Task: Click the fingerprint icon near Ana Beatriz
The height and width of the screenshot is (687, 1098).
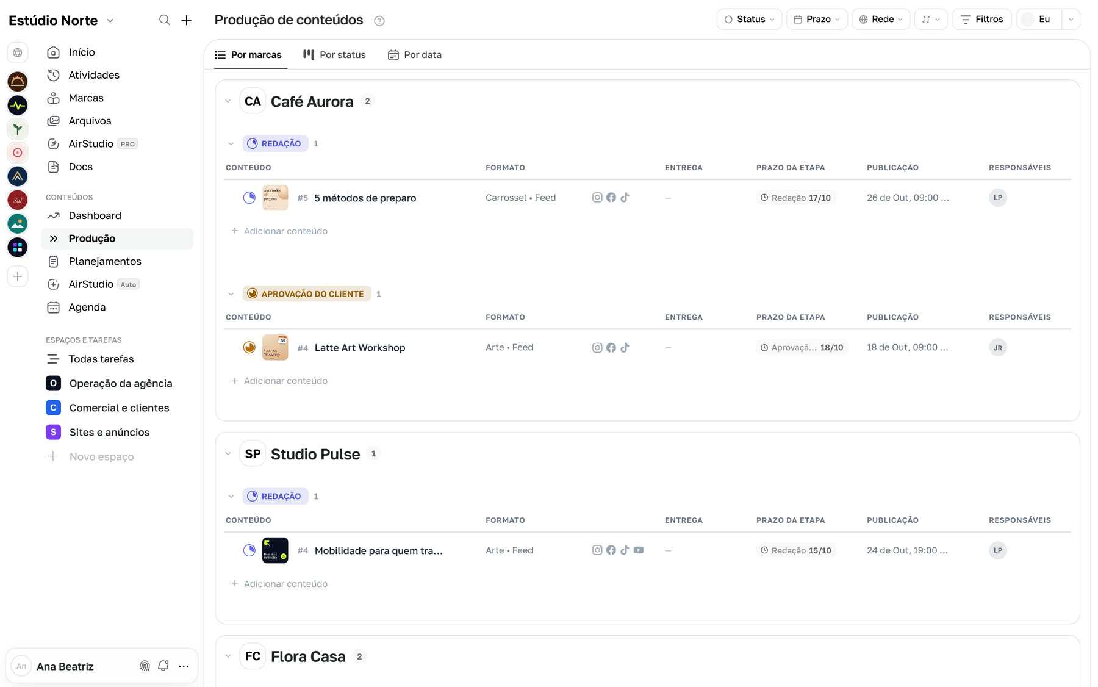Action: coord(145,666)
